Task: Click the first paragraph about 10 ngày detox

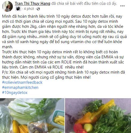Action: 64,32
